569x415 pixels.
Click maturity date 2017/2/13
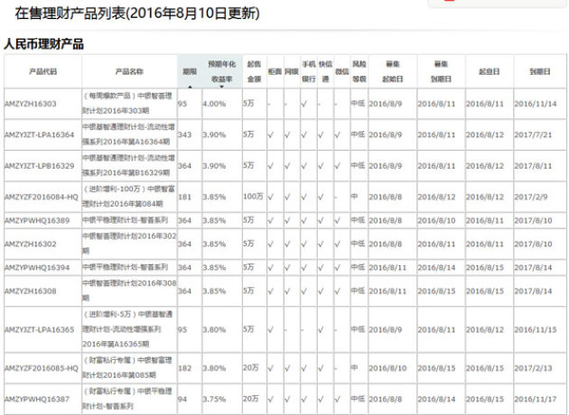(x=533, y=368)
